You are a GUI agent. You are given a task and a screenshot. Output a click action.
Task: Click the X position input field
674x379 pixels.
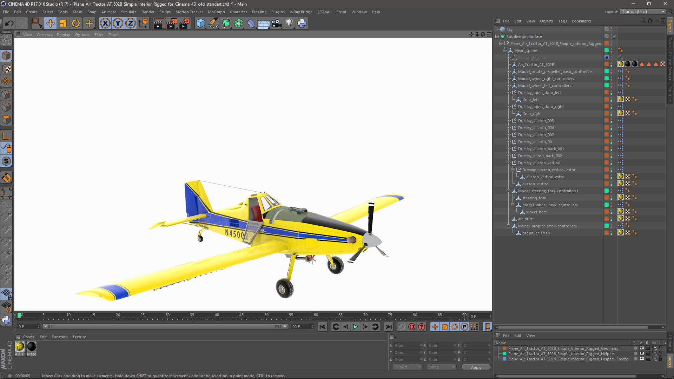[408, 345]
